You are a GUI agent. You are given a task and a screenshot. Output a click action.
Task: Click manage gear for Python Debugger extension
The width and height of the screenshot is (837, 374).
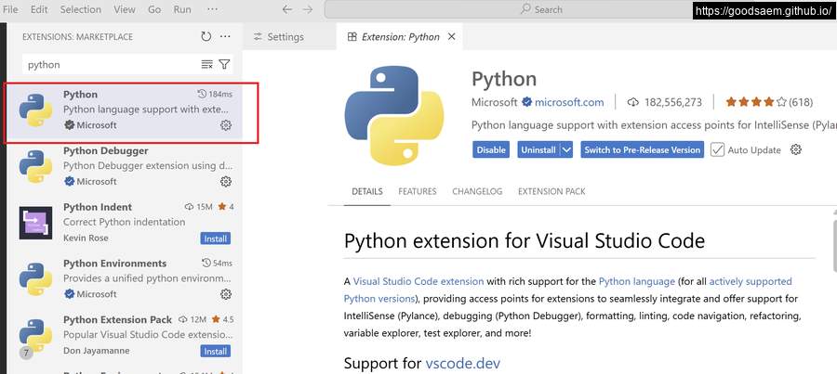[225, 182]
